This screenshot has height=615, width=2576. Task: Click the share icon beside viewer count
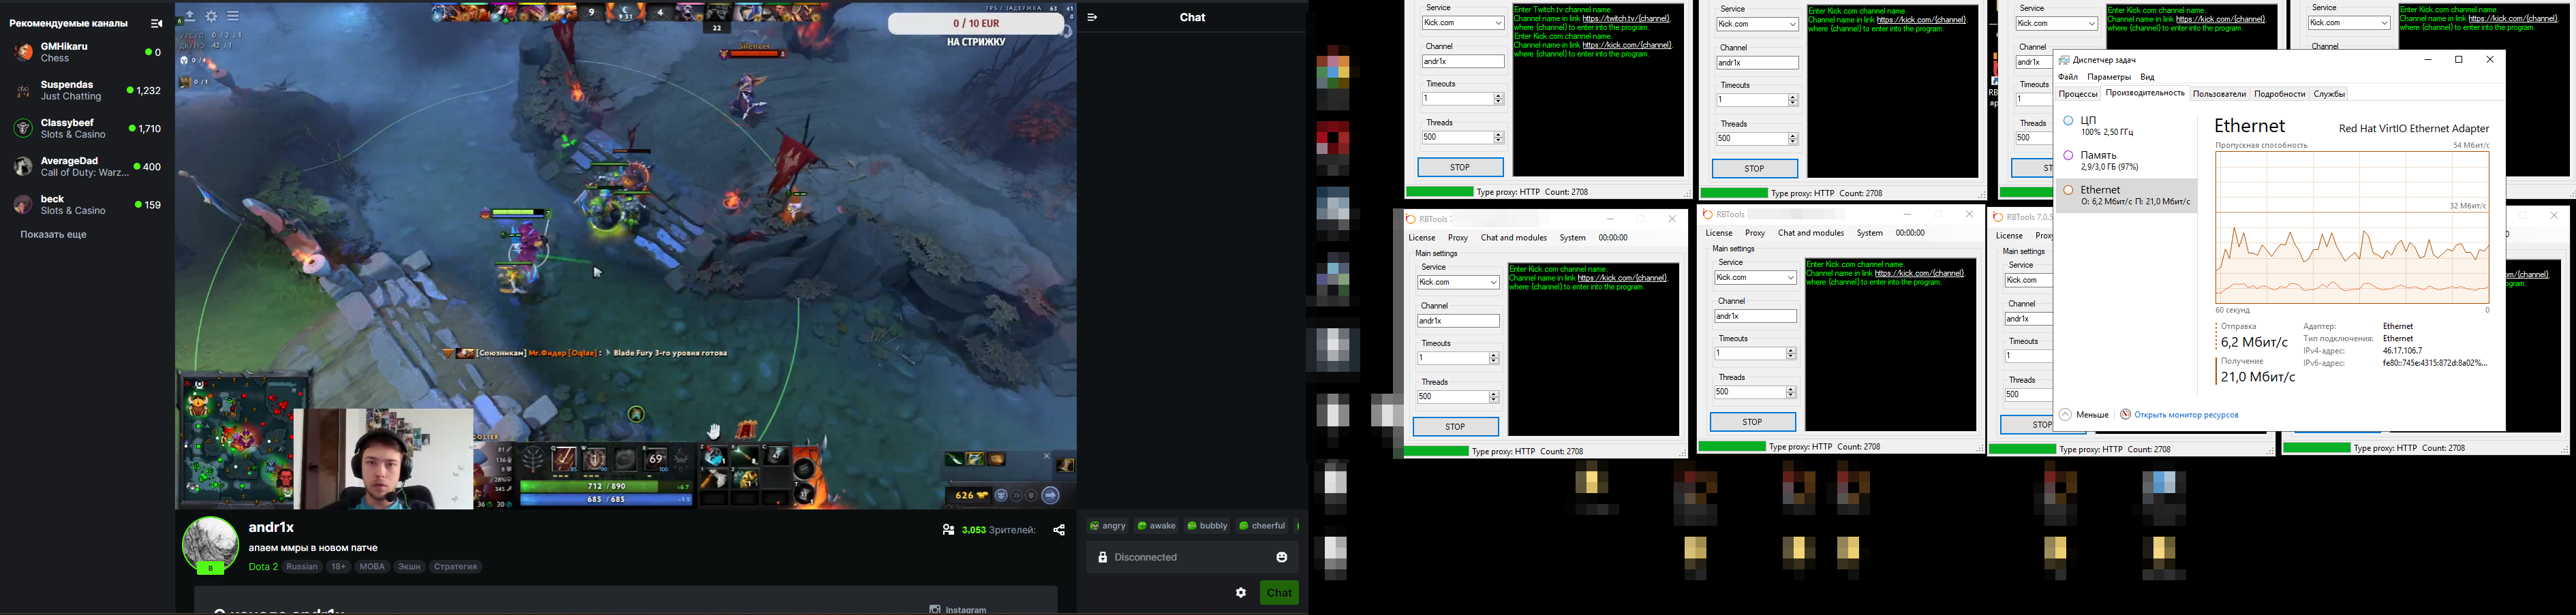[1059, 530]
